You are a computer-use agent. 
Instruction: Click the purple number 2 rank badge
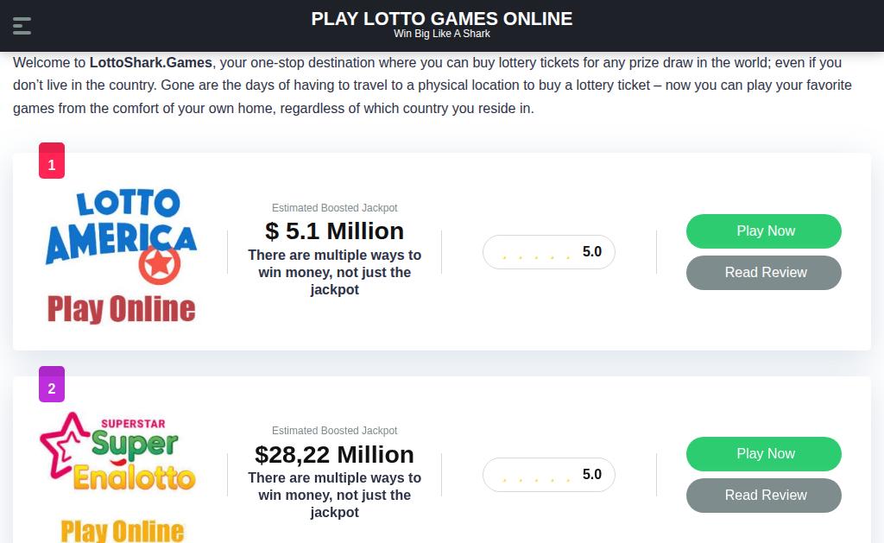tap(52, 384)
